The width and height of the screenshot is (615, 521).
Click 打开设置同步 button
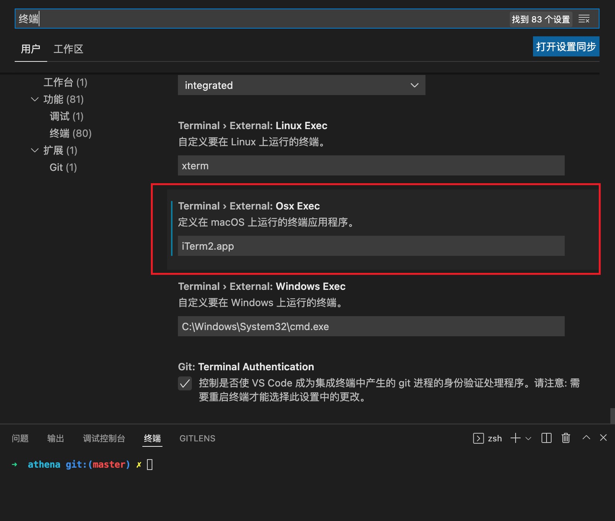point(566,46)
